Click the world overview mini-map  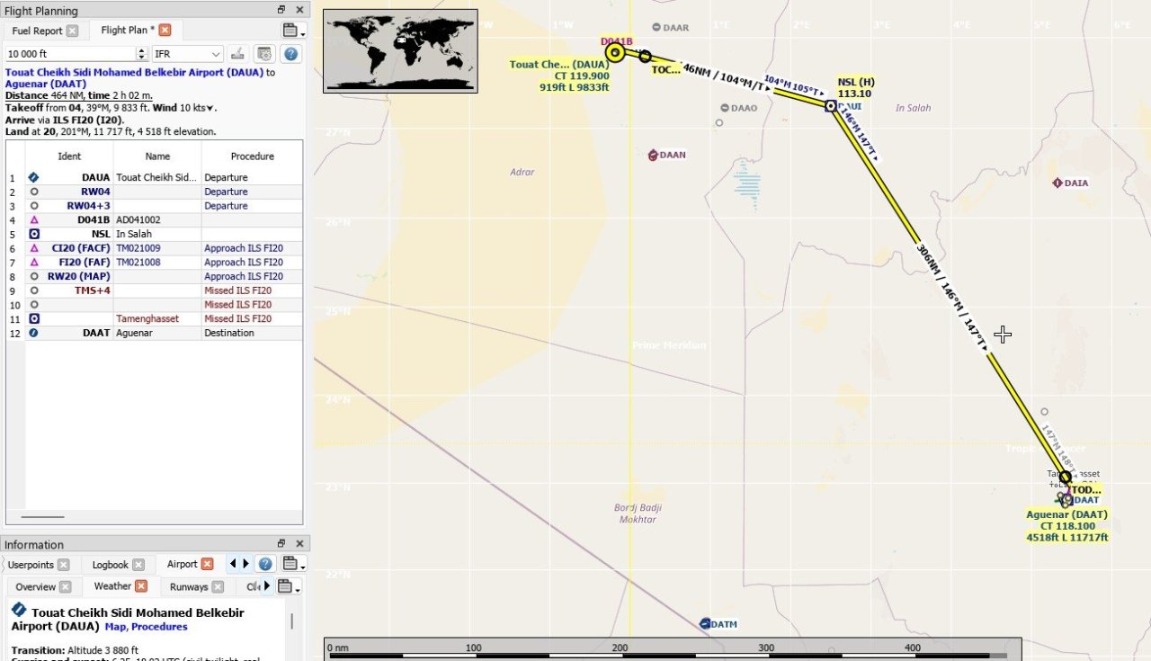point(400,50)
